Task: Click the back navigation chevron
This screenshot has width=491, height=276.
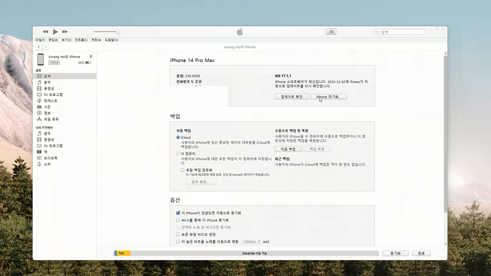Action: 39,47
